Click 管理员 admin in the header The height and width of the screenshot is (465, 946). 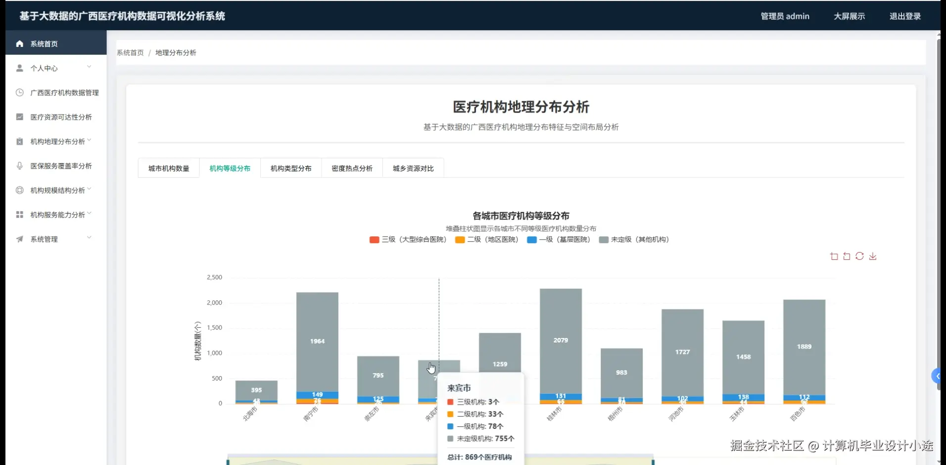(785, 16)
